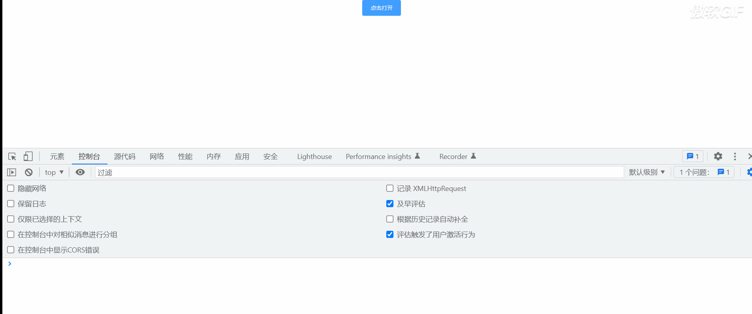Click the console prompt input line

click(379, 264)
